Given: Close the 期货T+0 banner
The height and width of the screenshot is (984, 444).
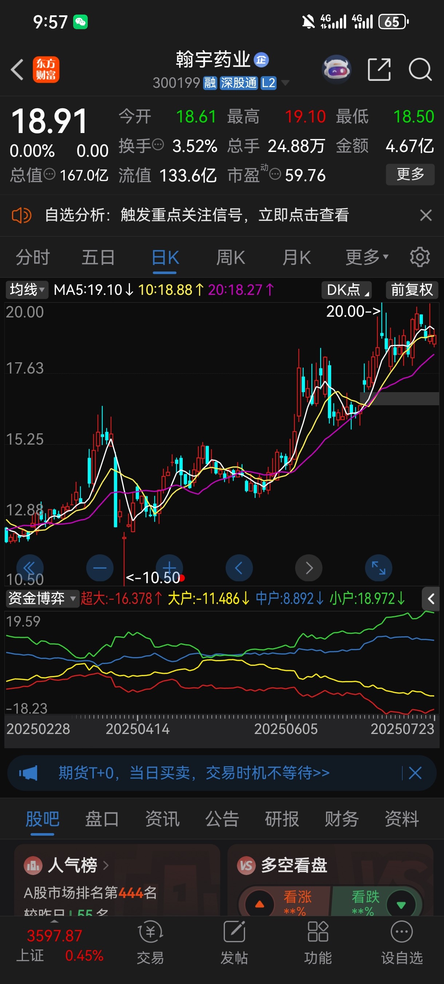Looking at the screenshot, I should click(x=415, y=773).
